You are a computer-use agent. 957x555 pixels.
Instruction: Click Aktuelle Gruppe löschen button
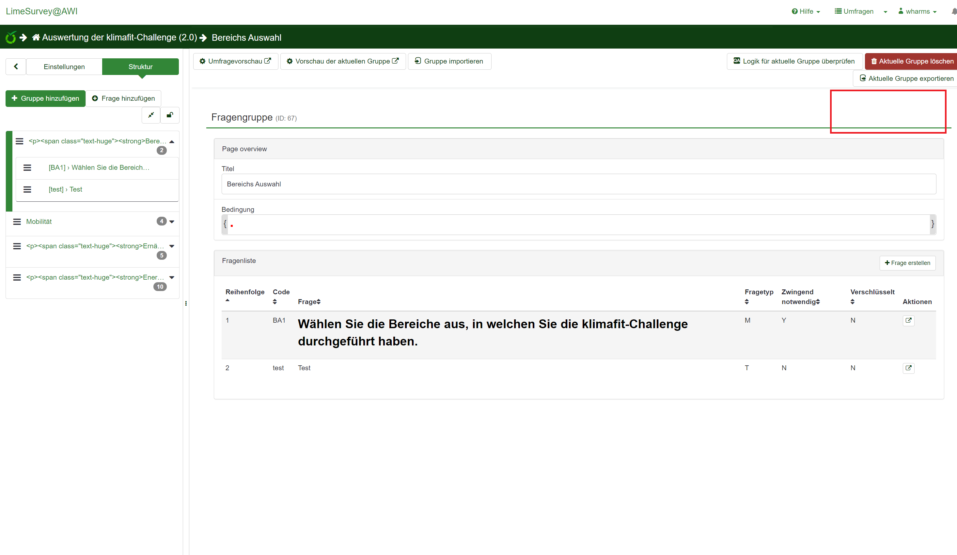[912, 61]
